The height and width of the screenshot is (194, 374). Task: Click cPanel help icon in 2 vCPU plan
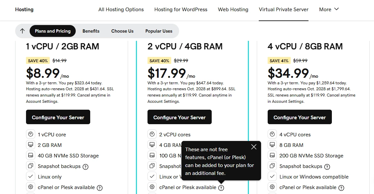point(221,188)
